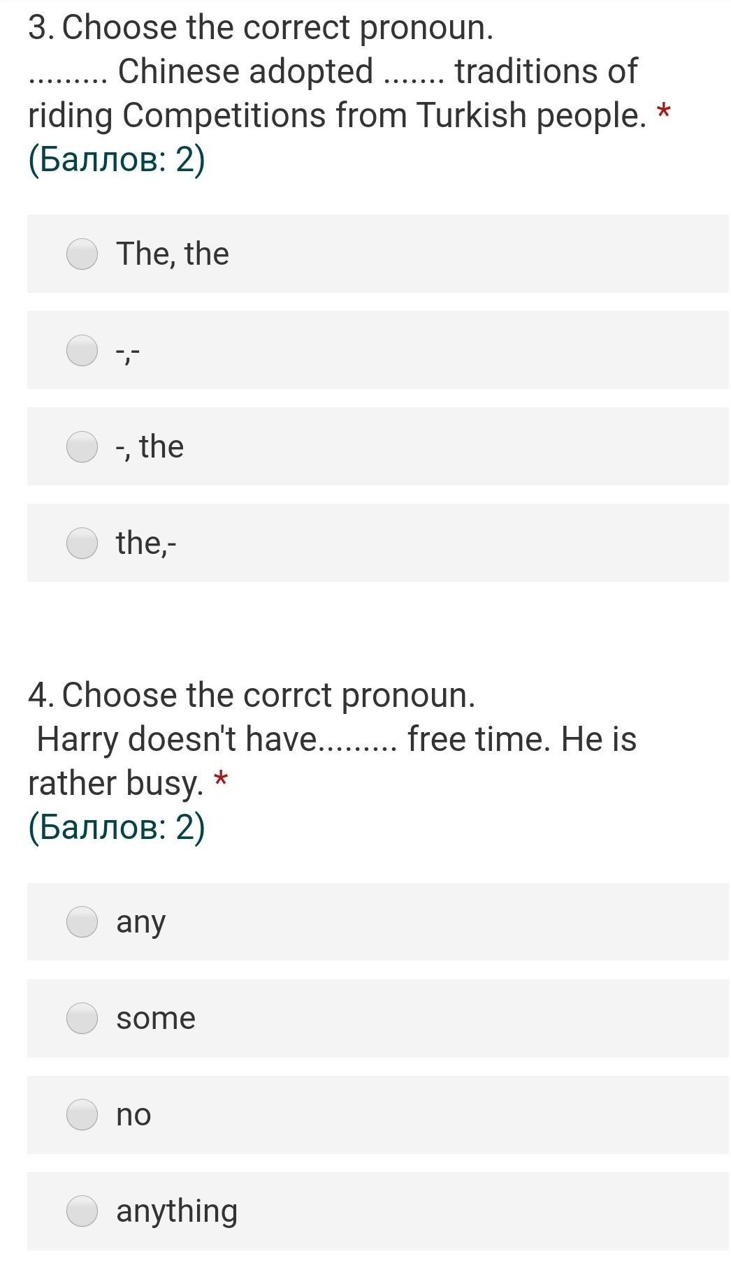The image size is (731, 1263).
Task: Click the points label under question 4
Action: coord(116,827)
